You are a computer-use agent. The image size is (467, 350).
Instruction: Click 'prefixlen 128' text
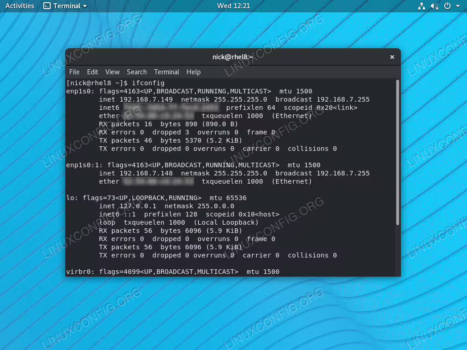[x=171, y=214]
